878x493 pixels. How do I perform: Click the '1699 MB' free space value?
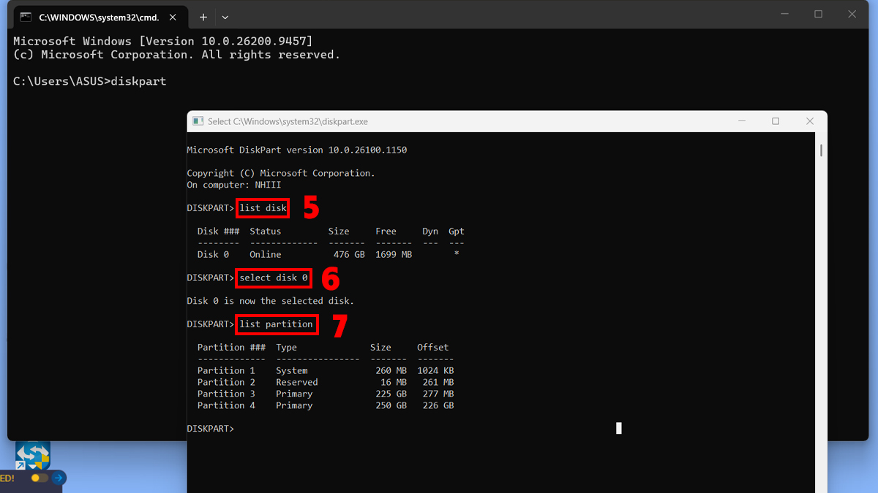pos(394,254)
